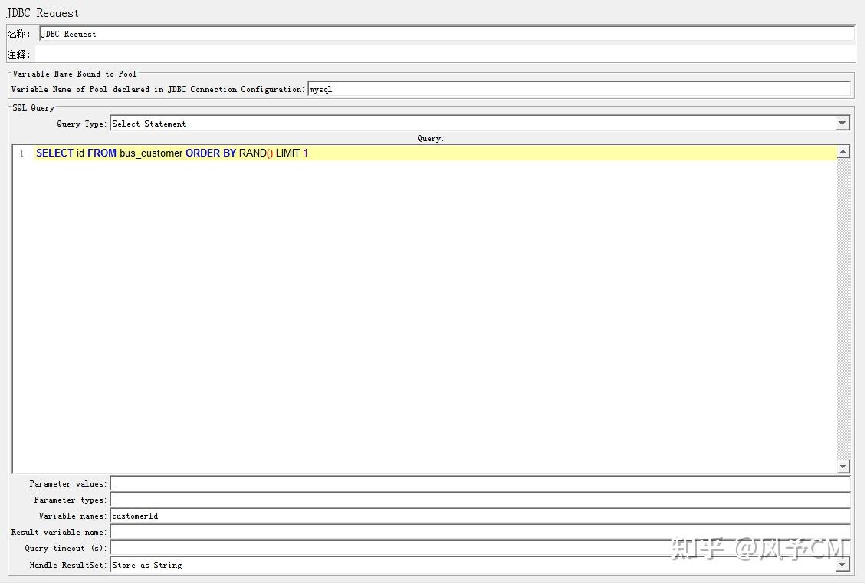The image size is (867, 584).
Task: Click the query editor scrollbar up arrow
Action: tap(843, 150)
